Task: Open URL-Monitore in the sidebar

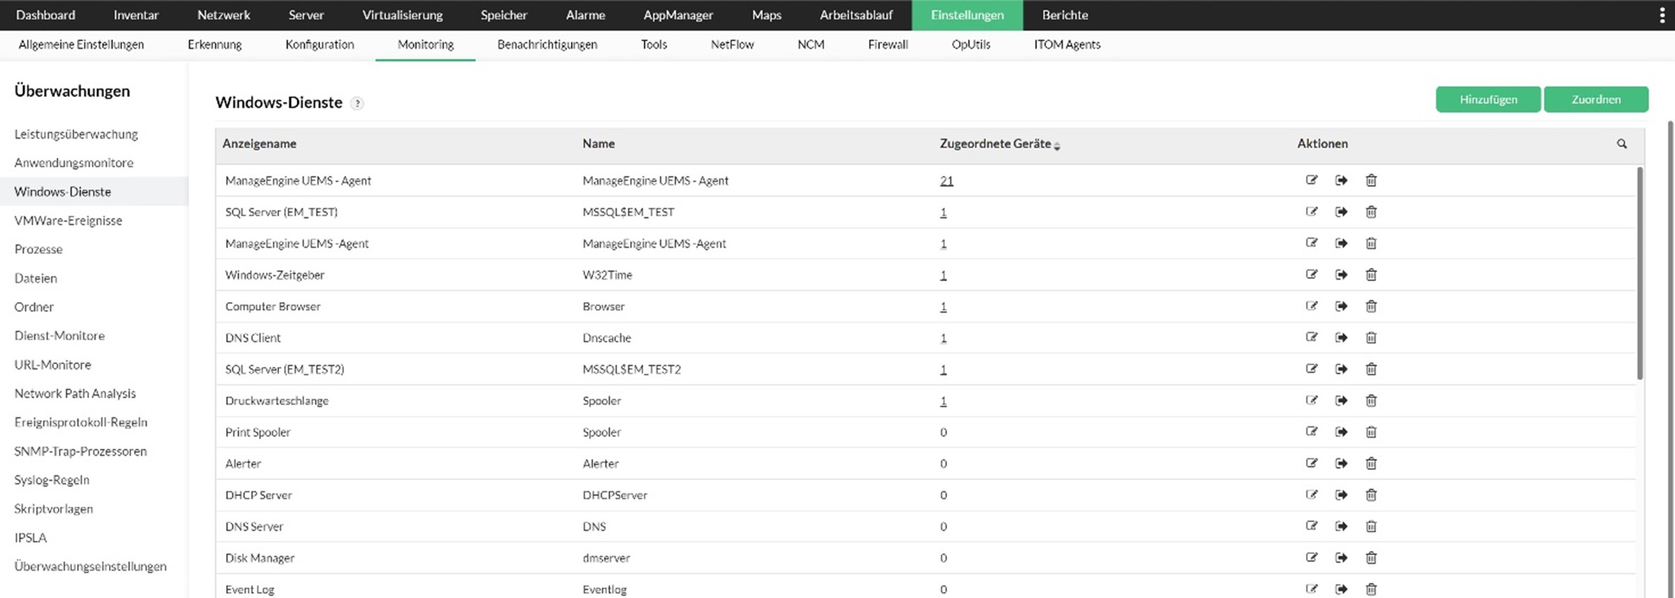Action: click(x=52, y=364)
